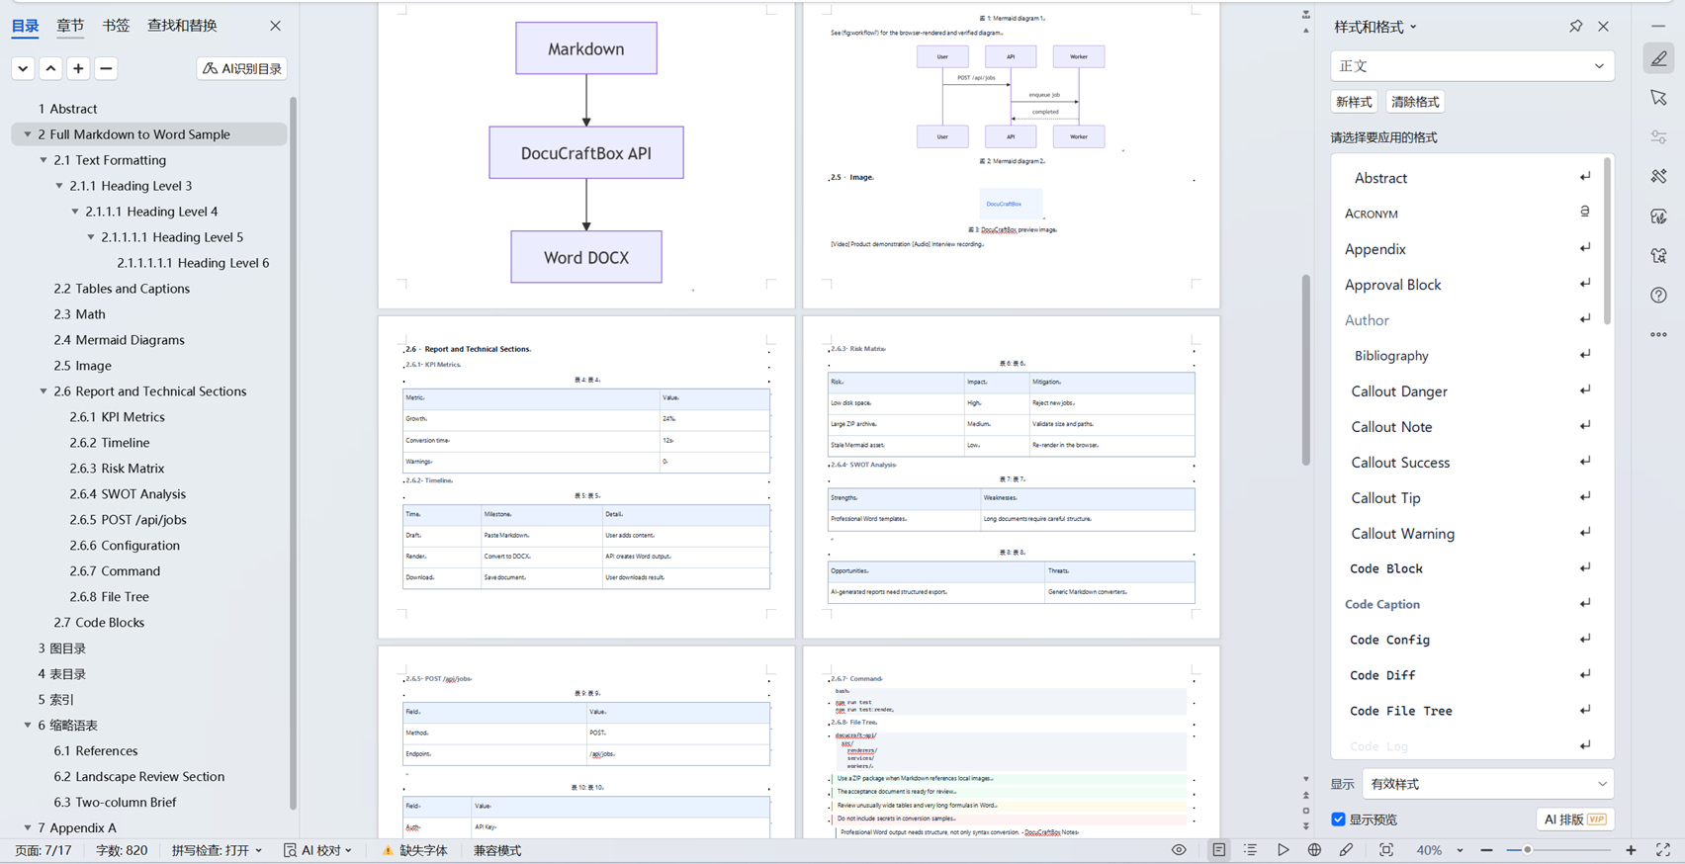
Task: Click the AI识别目录 button
Action: click(x=242, y=68)
